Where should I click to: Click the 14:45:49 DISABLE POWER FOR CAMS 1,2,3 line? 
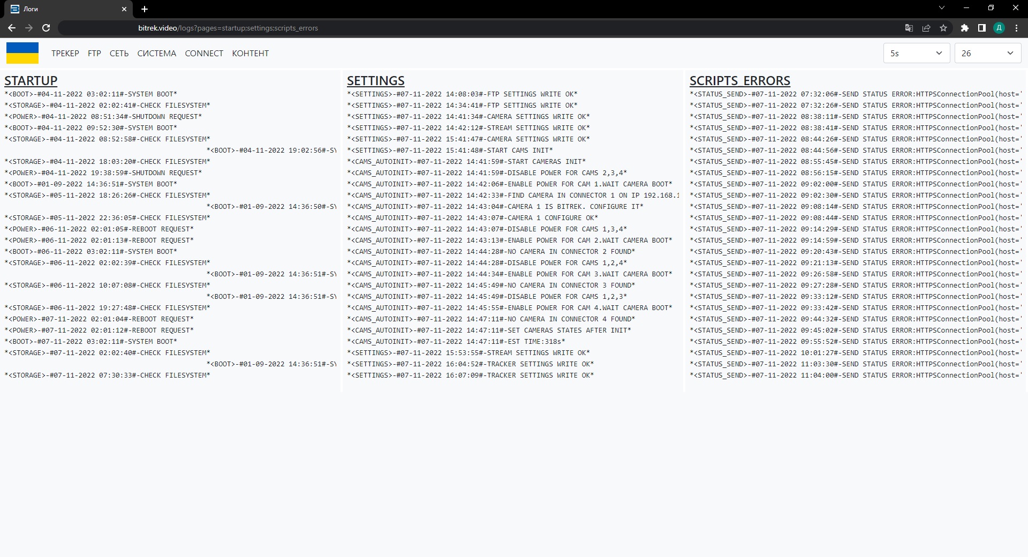coord(487,297)
